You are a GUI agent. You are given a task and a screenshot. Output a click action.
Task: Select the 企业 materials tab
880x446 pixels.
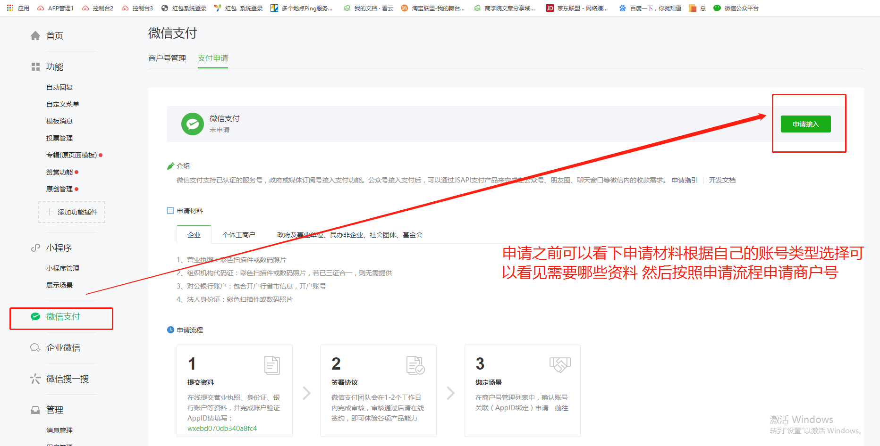point(194,235)
